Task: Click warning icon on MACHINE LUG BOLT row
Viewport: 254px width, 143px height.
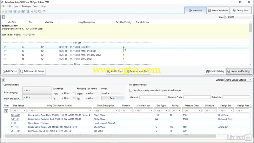Action: (x=124, y=55)
